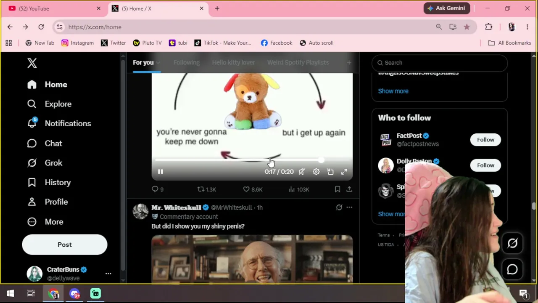Enter fullscreen on the video
This screenshot has width=538, height=303.
click(x=344, y=172)
